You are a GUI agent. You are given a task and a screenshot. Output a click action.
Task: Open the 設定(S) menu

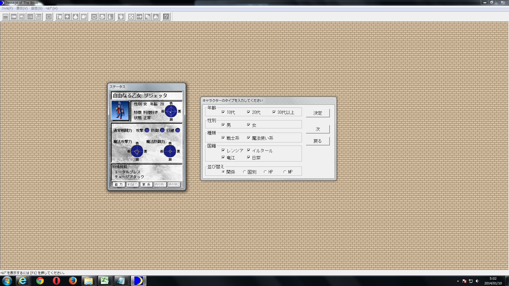(x=37, y=8)
